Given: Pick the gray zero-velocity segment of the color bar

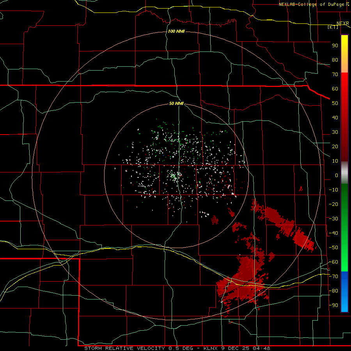Looking at the screenshot, I should (344, 173).
